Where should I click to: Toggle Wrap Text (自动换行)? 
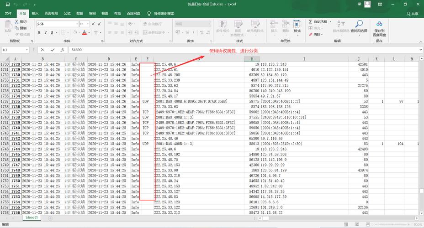(153, 24)
